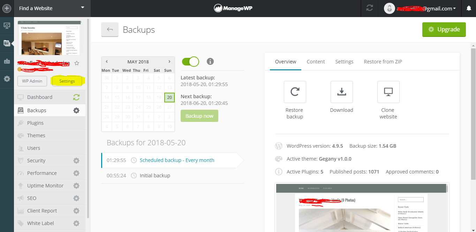The width and height of the screenshot is (476, 232).
Task: Select May 20 in the calendar
Action: (x=169, y=97)
